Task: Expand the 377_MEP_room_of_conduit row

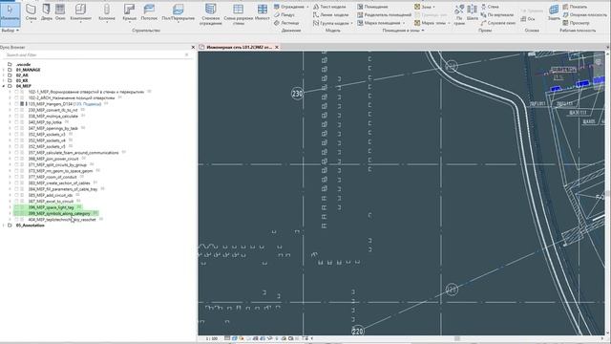Action: 10,177
